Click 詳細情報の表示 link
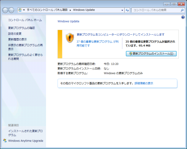This screenshot has height=149, width=187. click(144, 83)
